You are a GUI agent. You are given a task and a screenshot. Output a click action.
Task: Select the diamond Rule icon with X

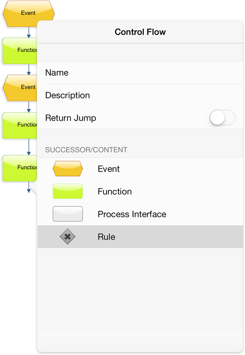[67, 237]
